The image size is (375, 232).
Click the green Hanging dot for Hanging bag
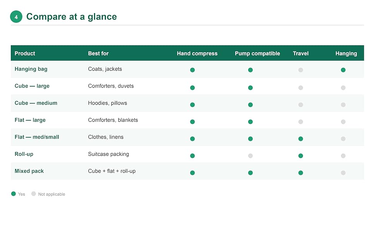point(343,70)
